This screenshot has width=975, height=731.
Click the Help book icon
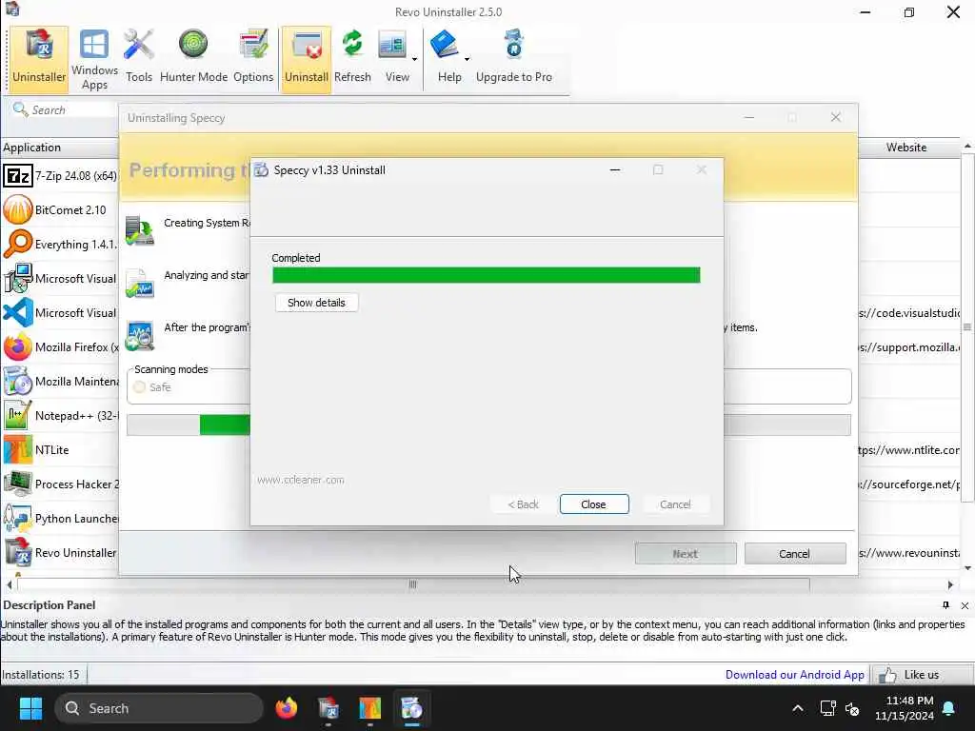(x=445, y=58)
